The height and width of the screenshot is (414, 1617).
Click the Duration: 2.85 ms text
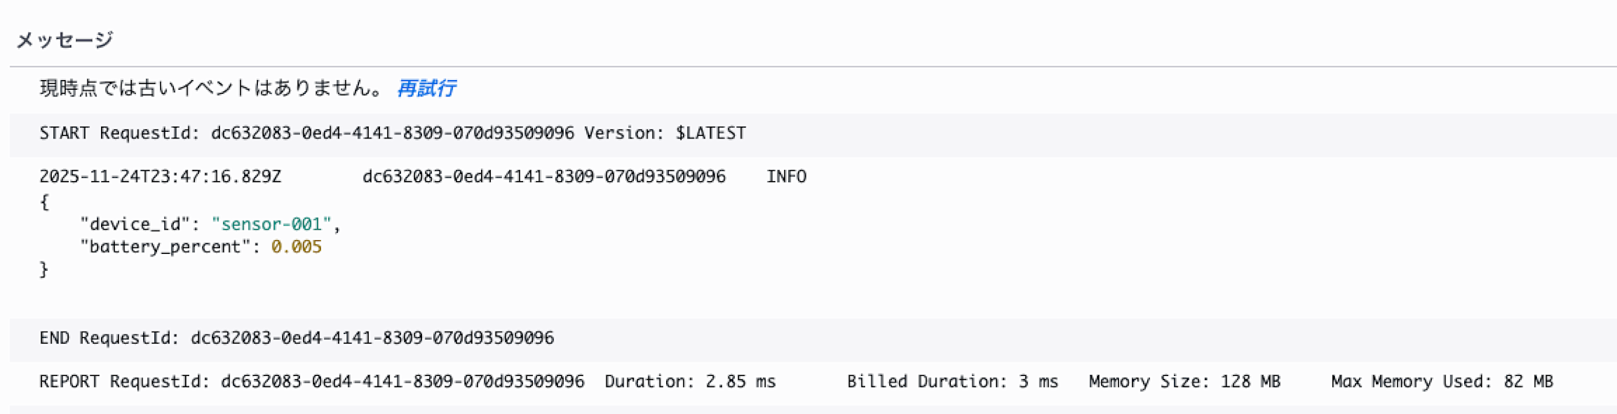(x=690, y=382)
